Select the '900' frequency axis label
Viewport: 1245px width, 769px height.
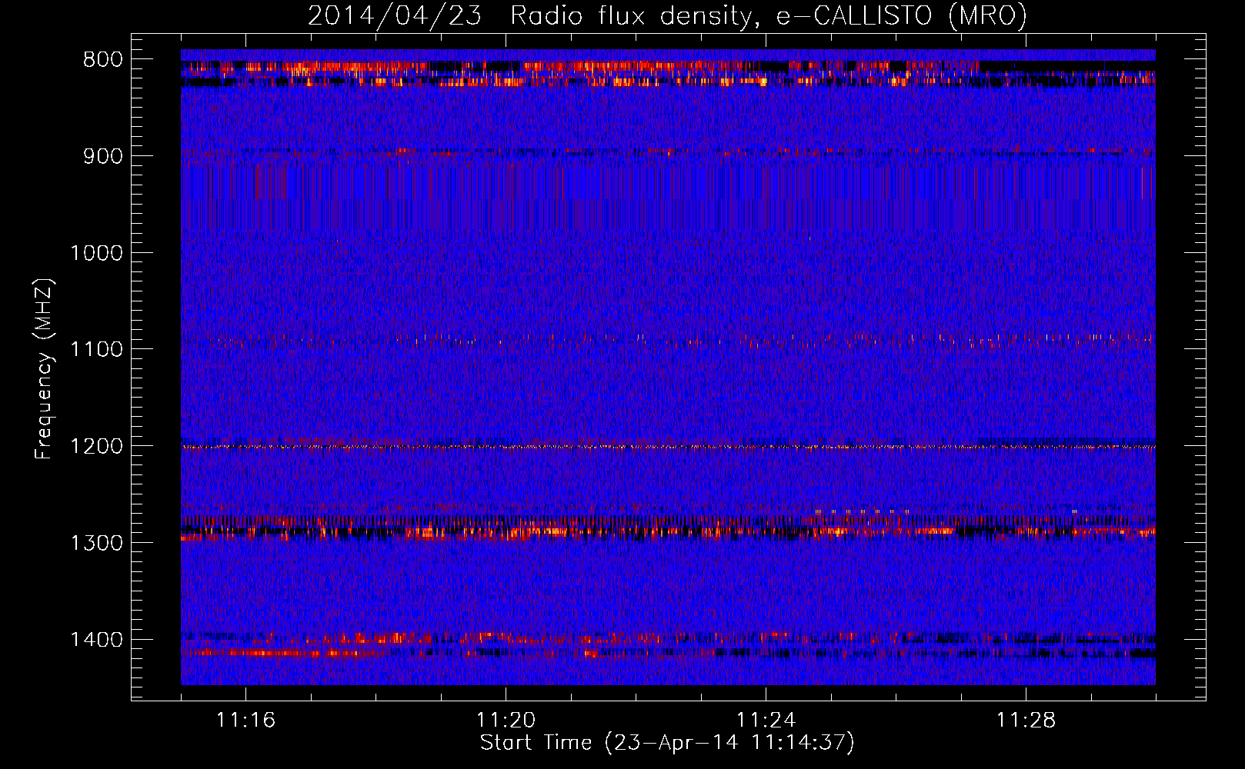coord(102,156)
